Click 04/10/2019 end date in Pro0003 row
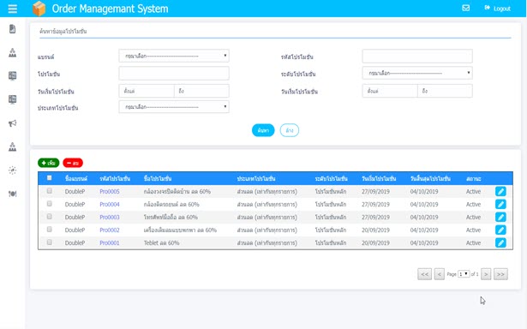Viewport: 527px width, 329px height. (x=424, y=217)
